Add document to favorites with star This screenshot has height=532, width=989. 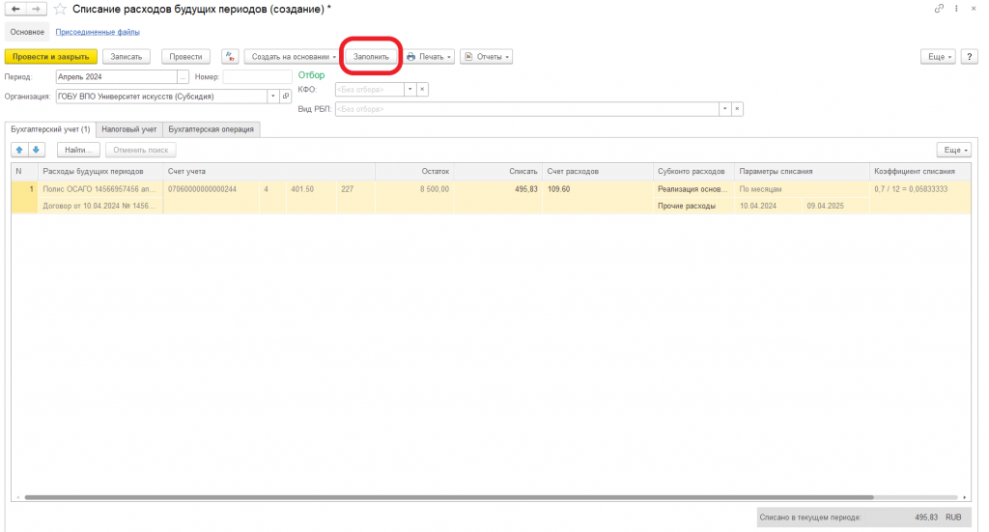point(60,9)
